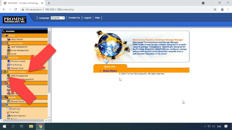Viewport: 232px width, 130px height.
Task: Click the Network section icon
Action: (x=6, y=97)
